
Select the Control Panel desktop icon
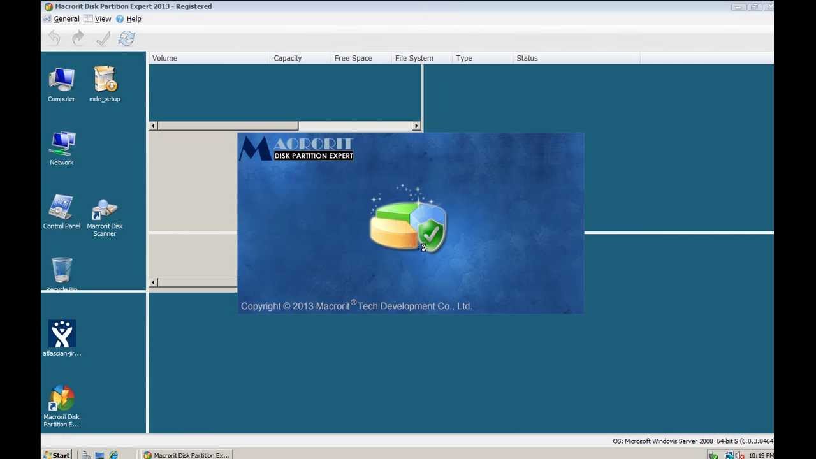pos(62,212)
